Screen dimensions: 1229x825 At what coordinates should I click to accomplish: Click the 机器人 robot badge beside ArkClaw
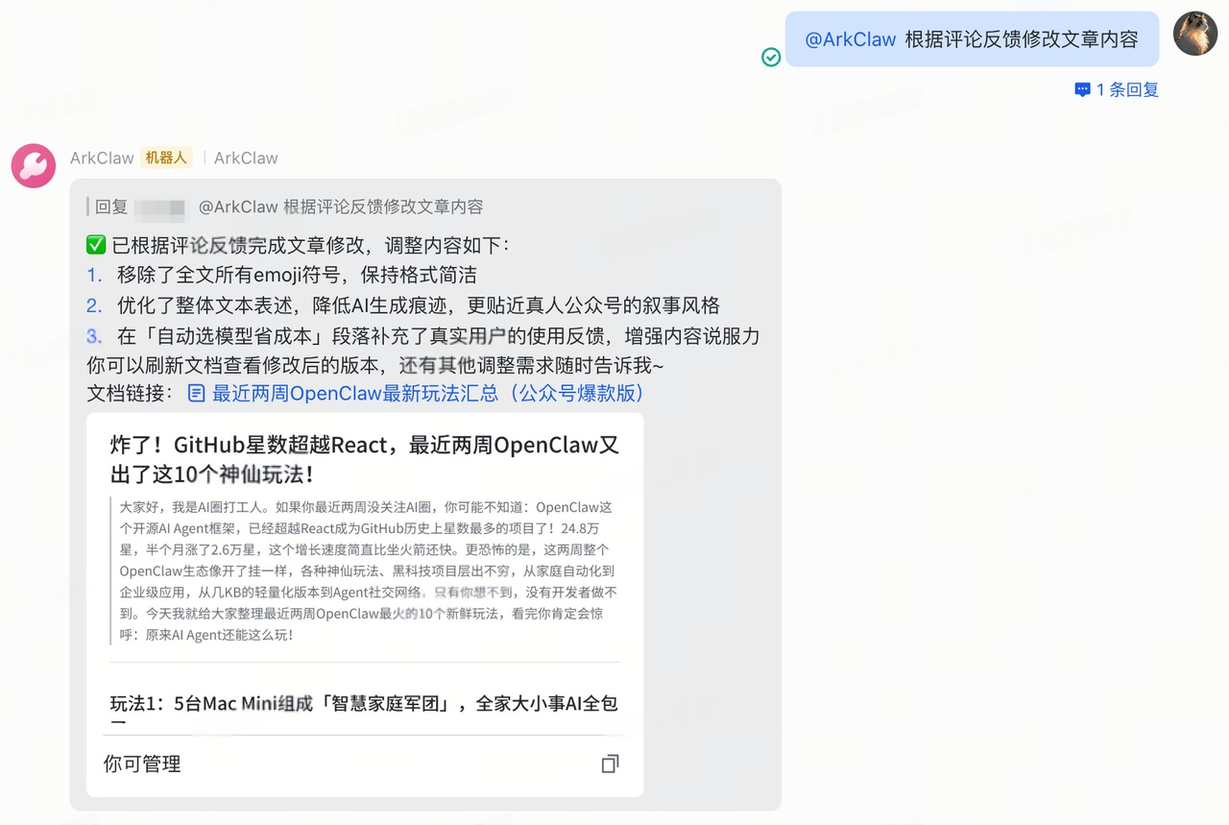[x=166, y=158]
